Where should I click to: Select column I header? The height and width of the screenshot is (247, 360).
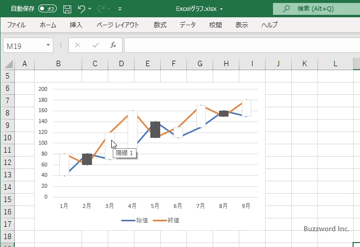click(x=252, y=64)
